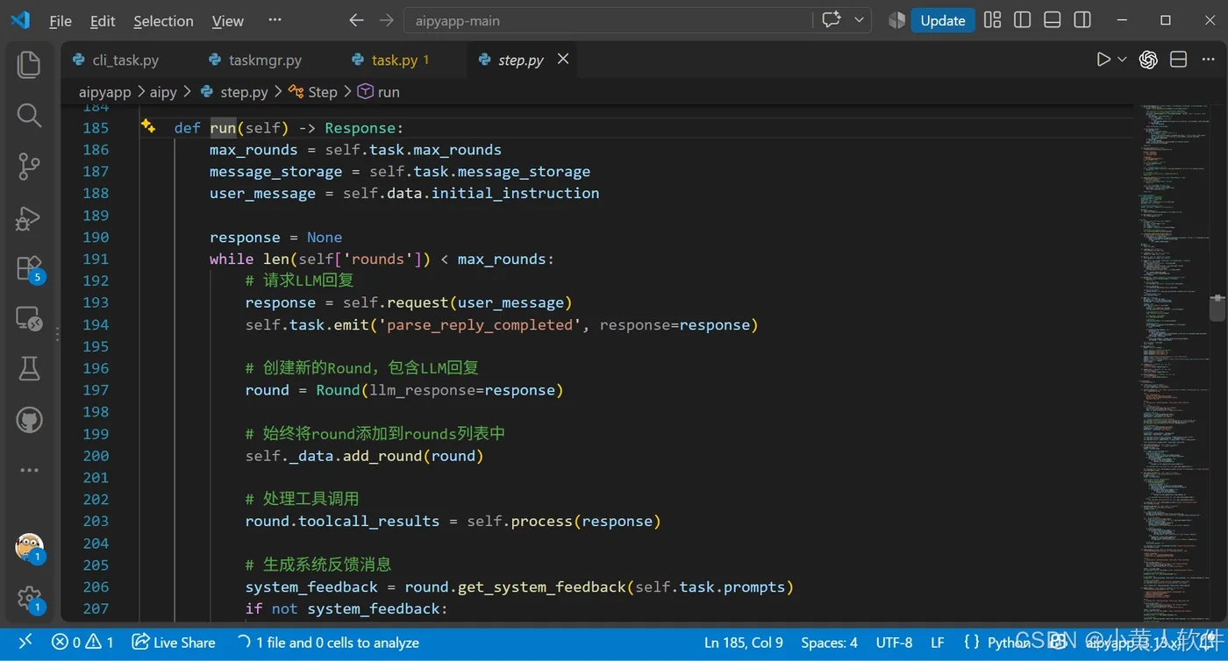Image resolution: width=1228 pixels, height=661 pixels.
Task: Open the File menu
Action: (x=61, y=21)
